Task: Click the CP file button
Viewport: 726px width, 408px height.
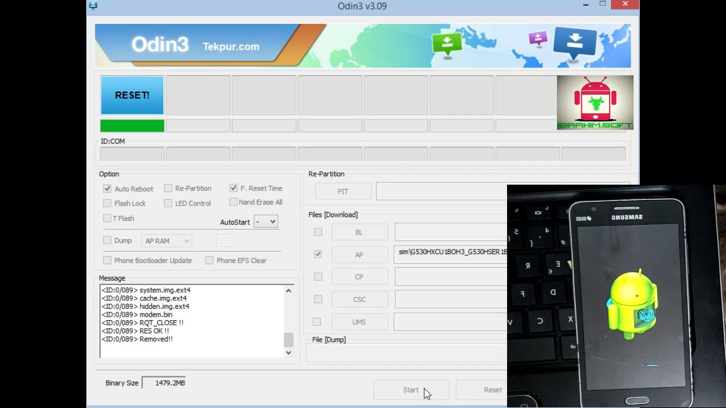Action: [360, 277]
